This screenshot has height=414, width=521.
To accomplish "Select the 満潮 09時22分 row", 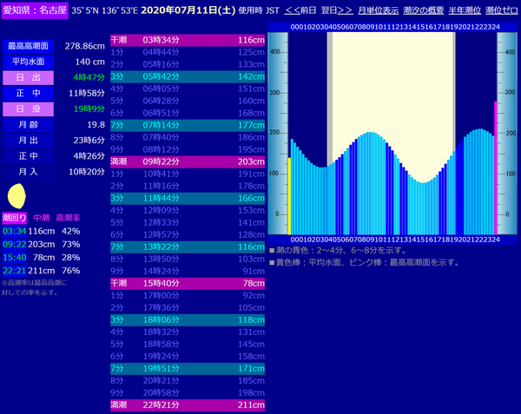I will pyautogui.click(x=188, y=161).
